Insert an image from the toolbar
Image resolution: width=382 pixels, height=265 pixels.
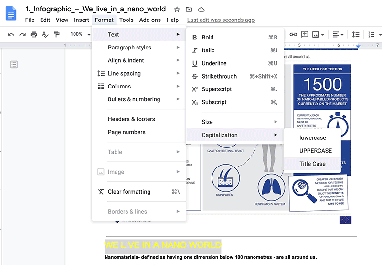tap(316, 34)
